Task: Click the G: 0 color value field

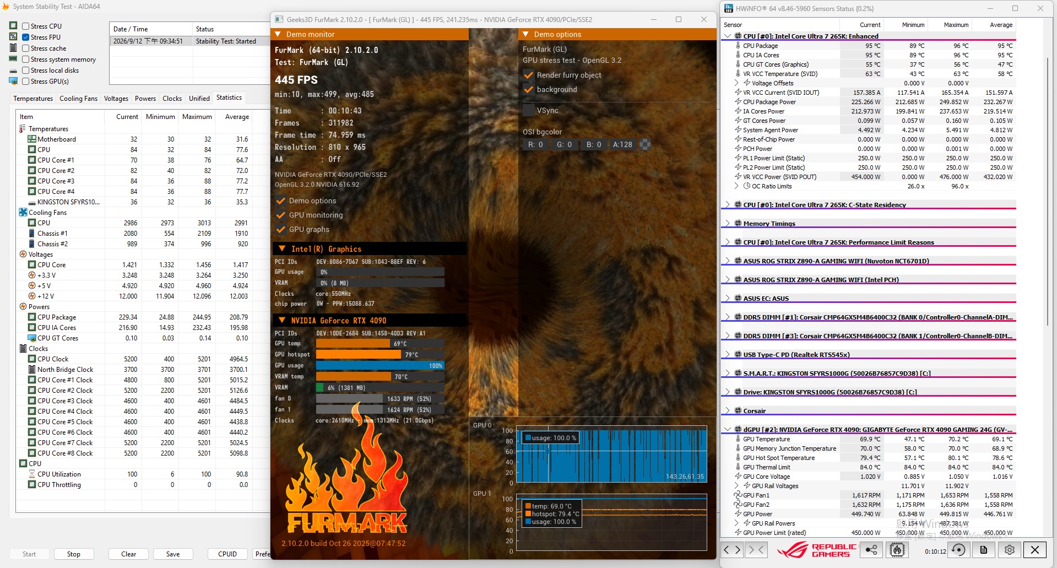Action: [565, 144]
